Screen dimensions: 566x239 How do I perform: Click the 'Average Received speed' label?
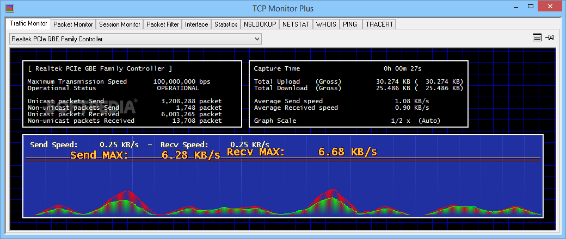click(x=296, y=108)
